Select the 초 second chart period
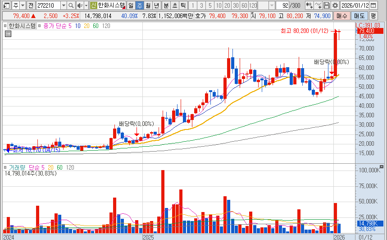The image size is (387, 240). pyautogui.click(x=174, y=5)
